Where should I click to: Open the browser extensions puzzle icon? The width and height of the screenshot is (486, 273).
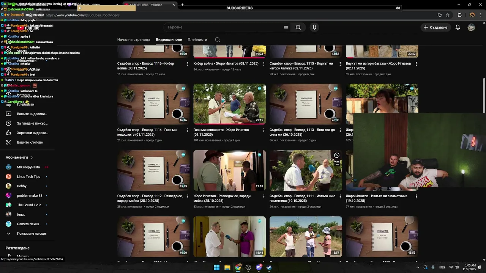pos(460,15)
